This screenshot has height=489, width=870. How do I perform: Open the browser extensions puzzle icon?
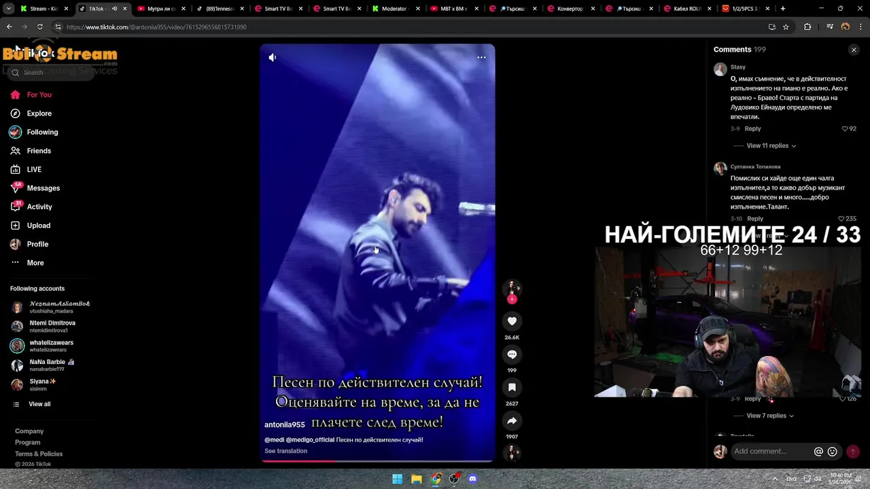[807, 27]
